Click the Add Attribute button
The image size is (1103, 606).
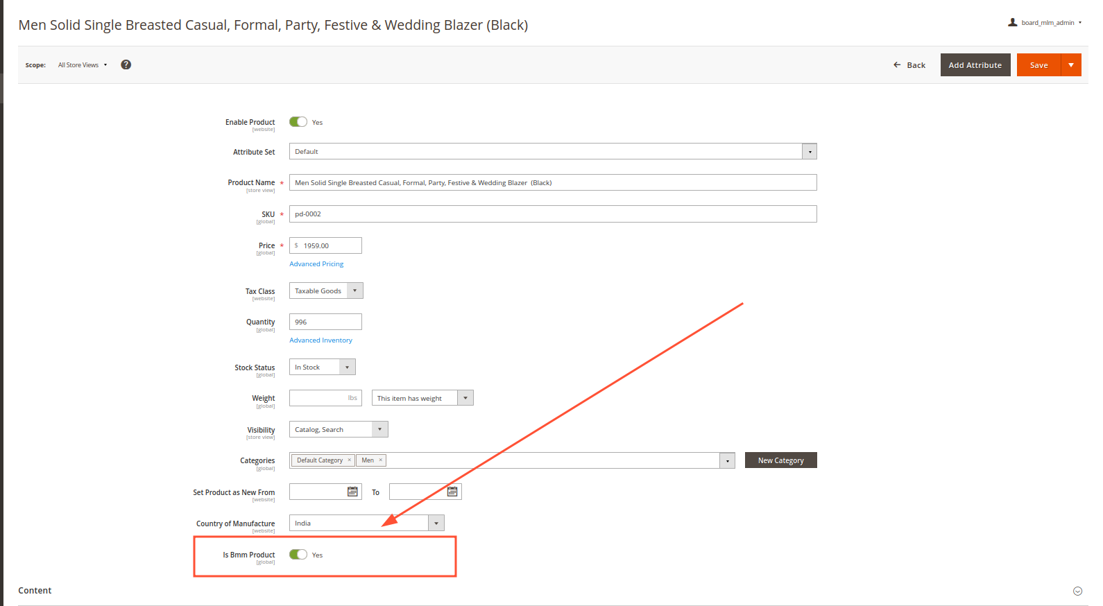point(975,65)
